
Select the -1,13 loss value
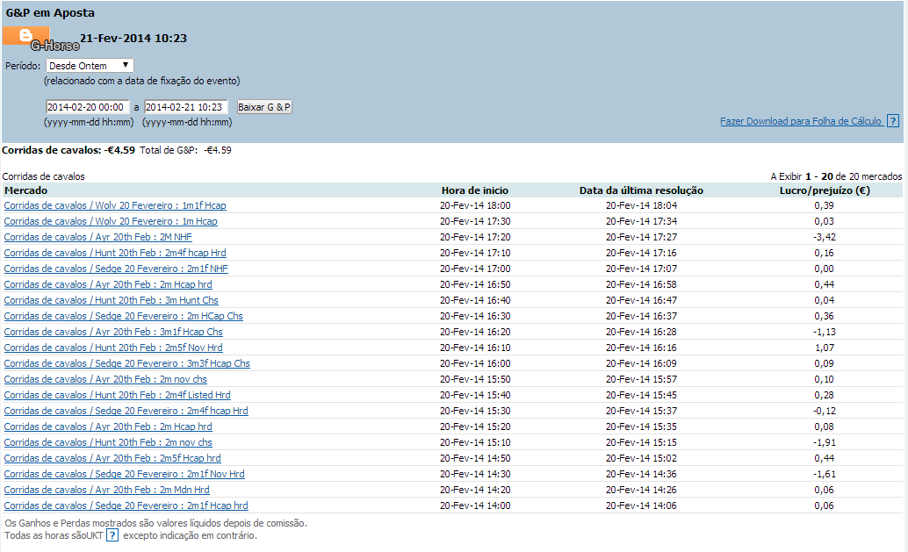click(824, 332)
